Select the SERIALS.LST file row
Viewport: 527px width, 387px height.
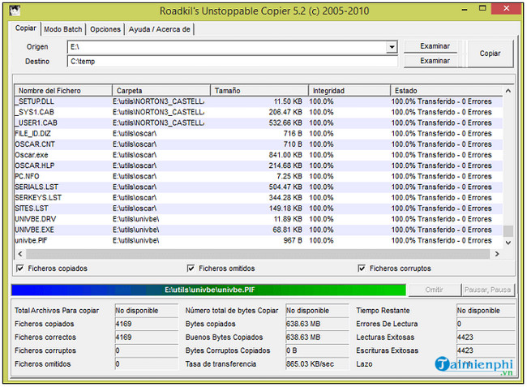259,187
